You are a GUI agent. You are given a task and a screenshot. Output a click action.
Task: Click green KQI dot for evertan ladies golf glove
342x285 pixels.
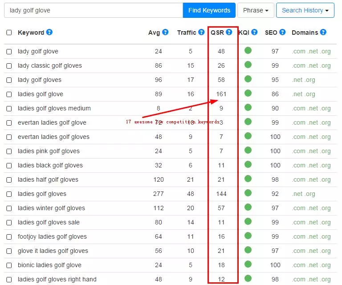248,122
